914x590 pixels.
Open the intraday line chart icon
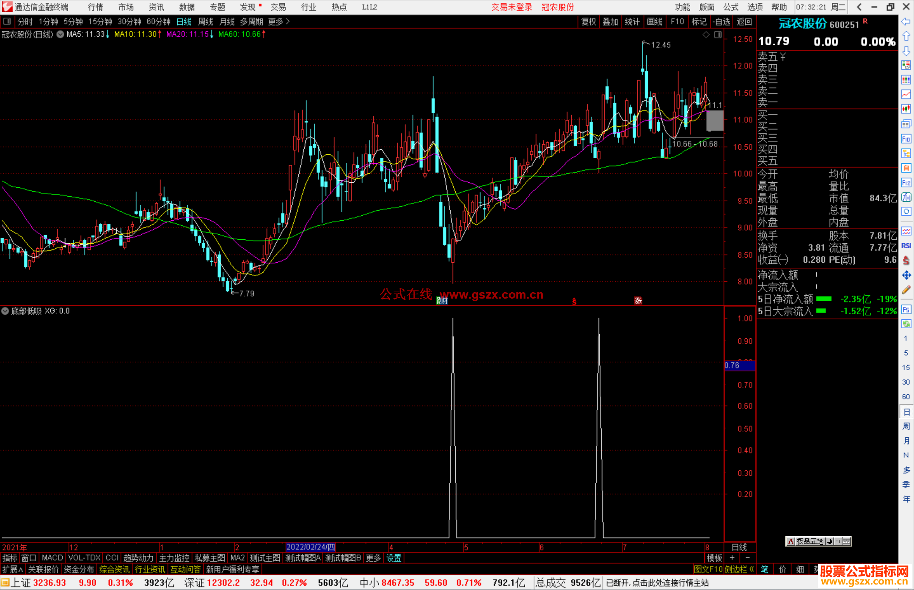(906, 94)
